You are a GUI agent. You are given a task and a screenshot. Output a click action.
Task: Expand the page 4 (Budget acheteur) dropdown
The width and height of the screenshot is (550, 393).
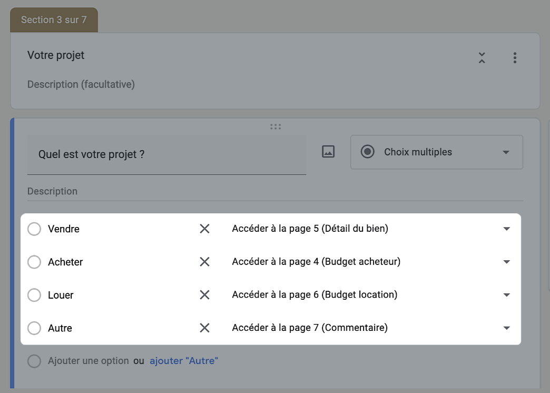pyautogui.click(x=506, y=262)
